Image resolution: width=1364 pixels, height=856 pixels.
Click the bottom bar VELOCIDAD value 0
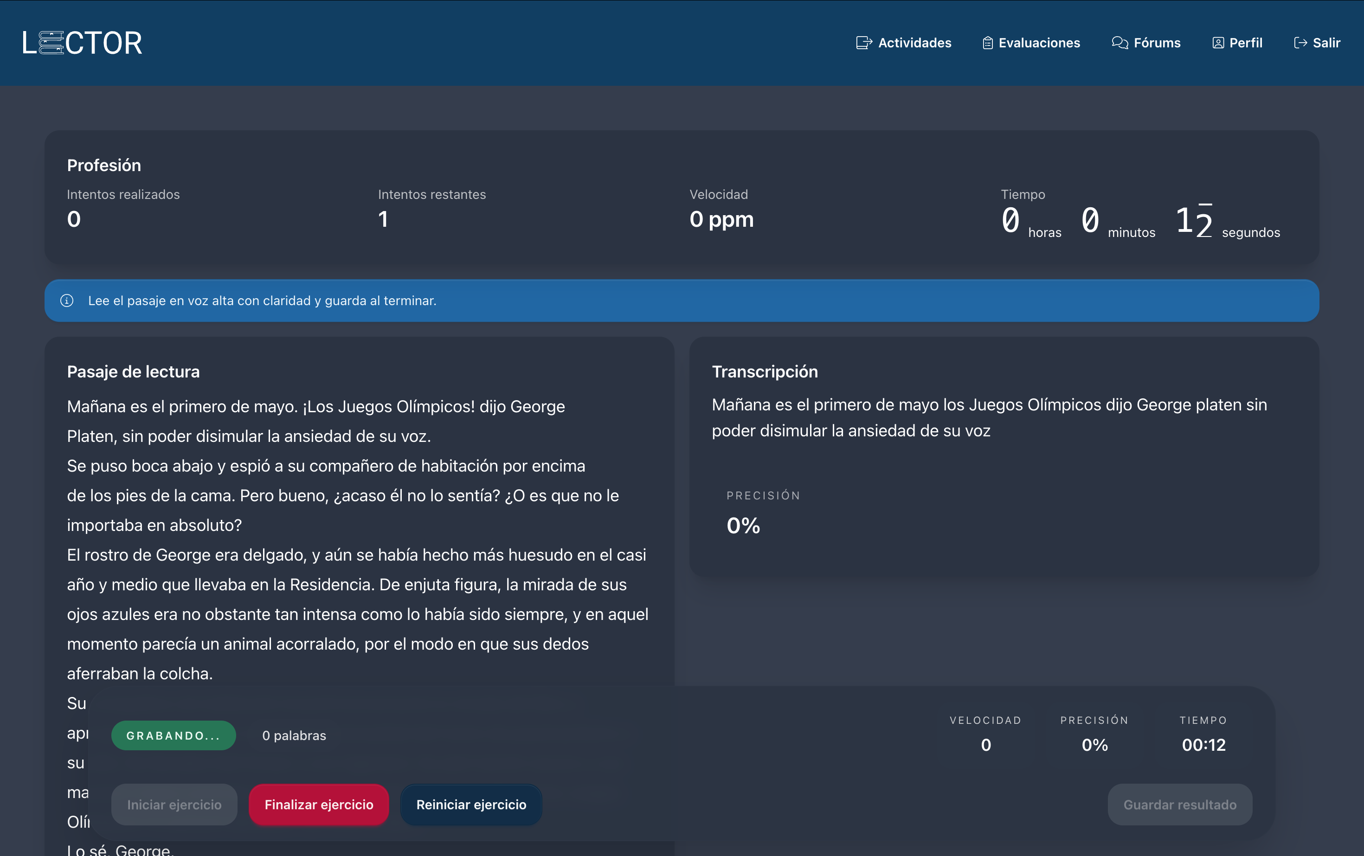click(986, 745)
